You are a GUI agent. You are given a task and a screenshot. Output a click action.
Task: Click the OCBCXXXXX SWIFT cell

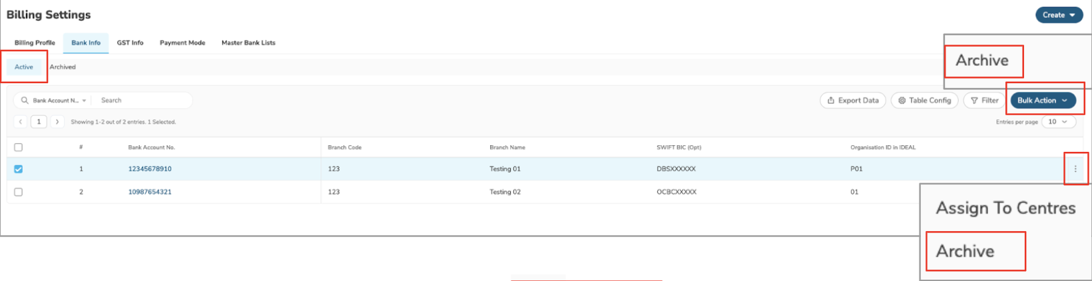(677, 192)
